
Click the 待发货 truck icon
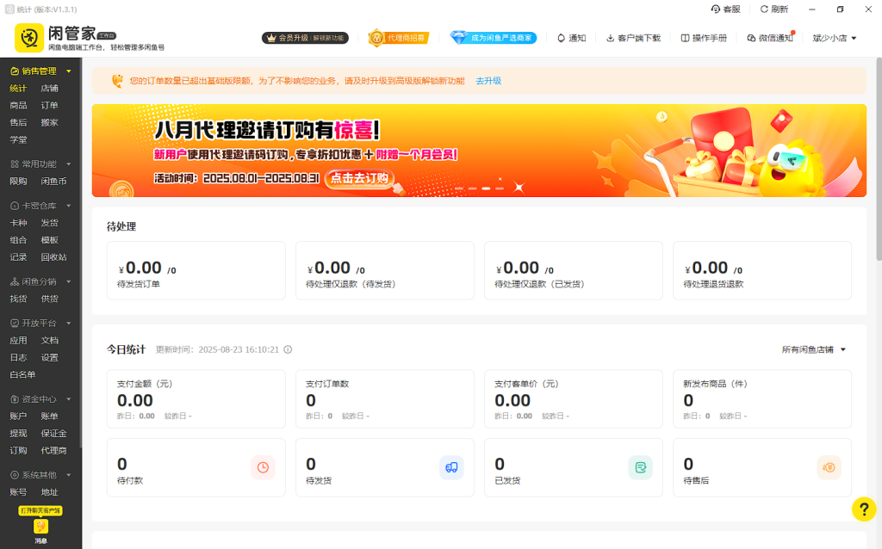click(451, 467)
